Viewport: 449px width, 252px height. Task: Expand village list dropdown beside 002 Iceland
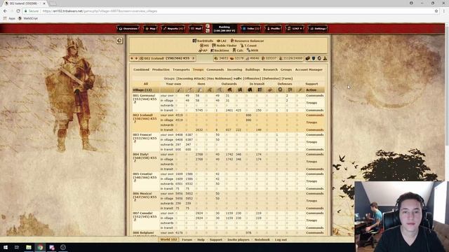pos(194,58)
